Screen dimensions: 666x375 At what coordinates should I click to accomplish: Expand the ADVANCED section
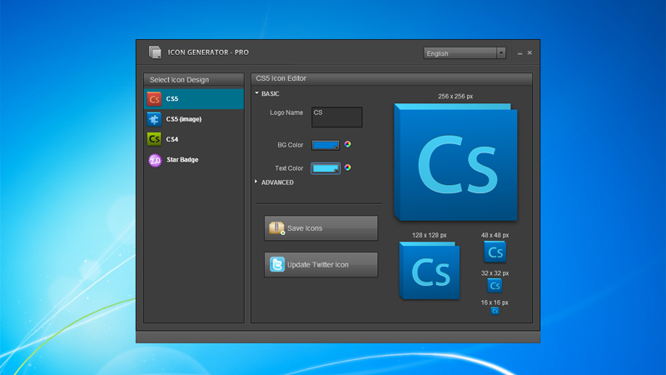pos(275,182)
